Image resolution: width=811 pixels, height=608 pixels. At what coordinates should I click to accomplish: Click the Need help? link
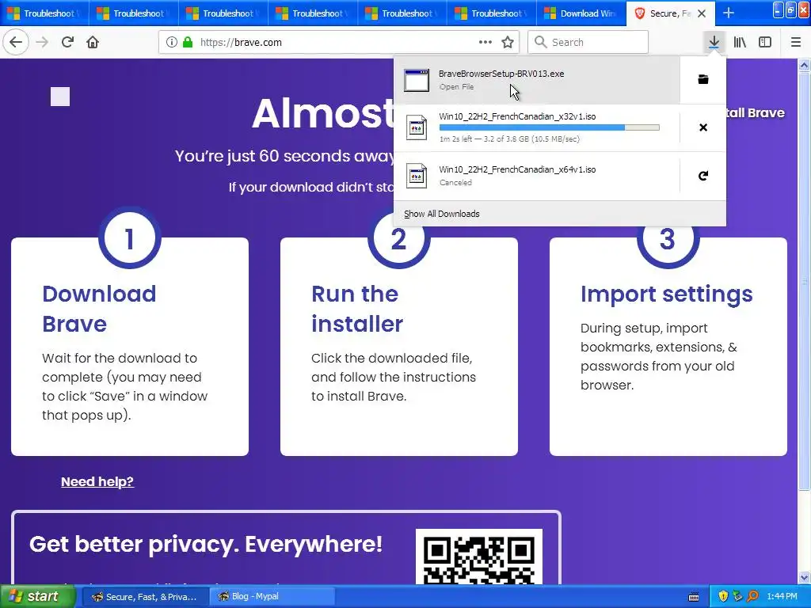click(97, 482)
